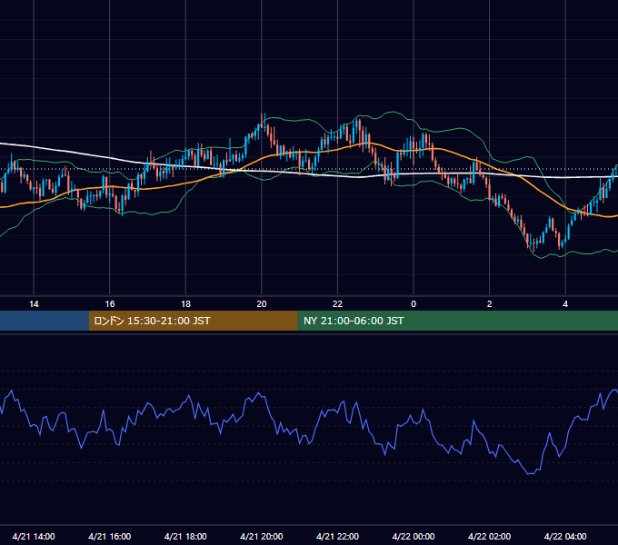
Task: Select the blue session bar before ロンドン
Action: (45, 321)
